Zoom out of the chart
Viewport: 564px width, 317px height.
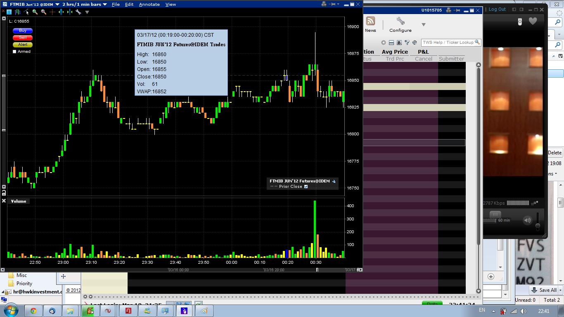[44, 12]
